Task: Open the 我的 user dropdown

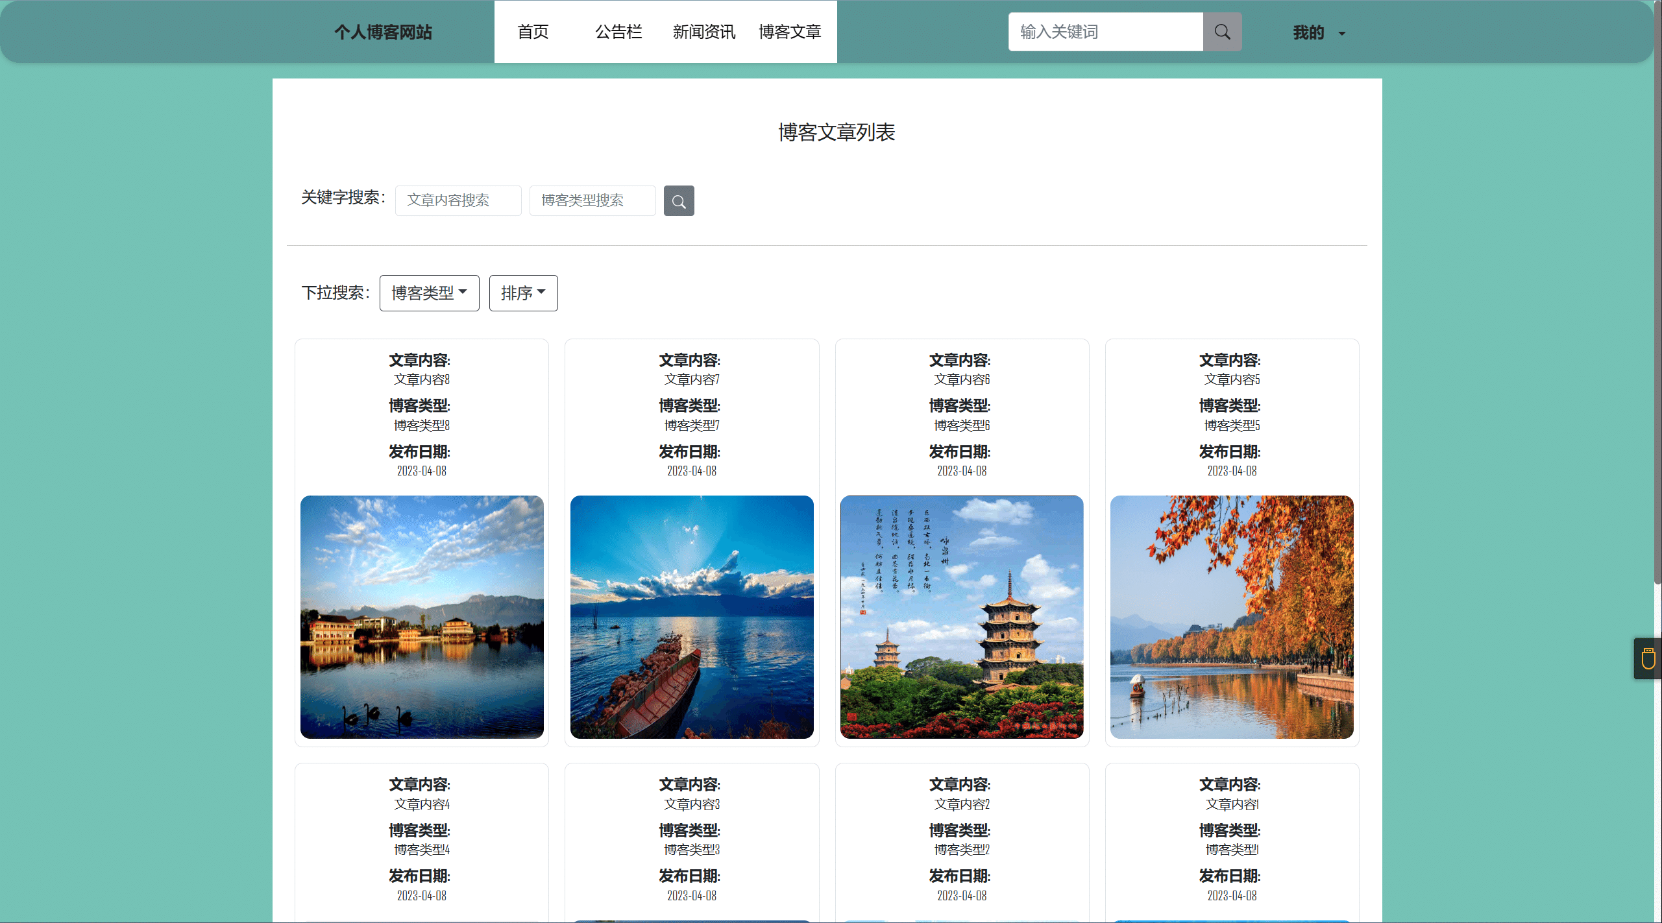Action: (x=1319, y=32)
